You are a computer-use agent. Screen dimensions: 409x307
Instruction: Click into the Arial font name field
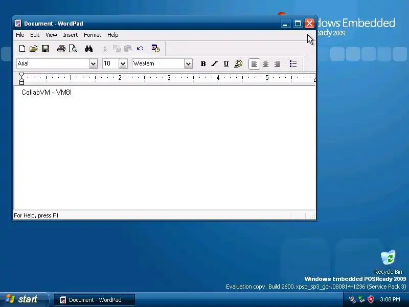click(53, 63)
